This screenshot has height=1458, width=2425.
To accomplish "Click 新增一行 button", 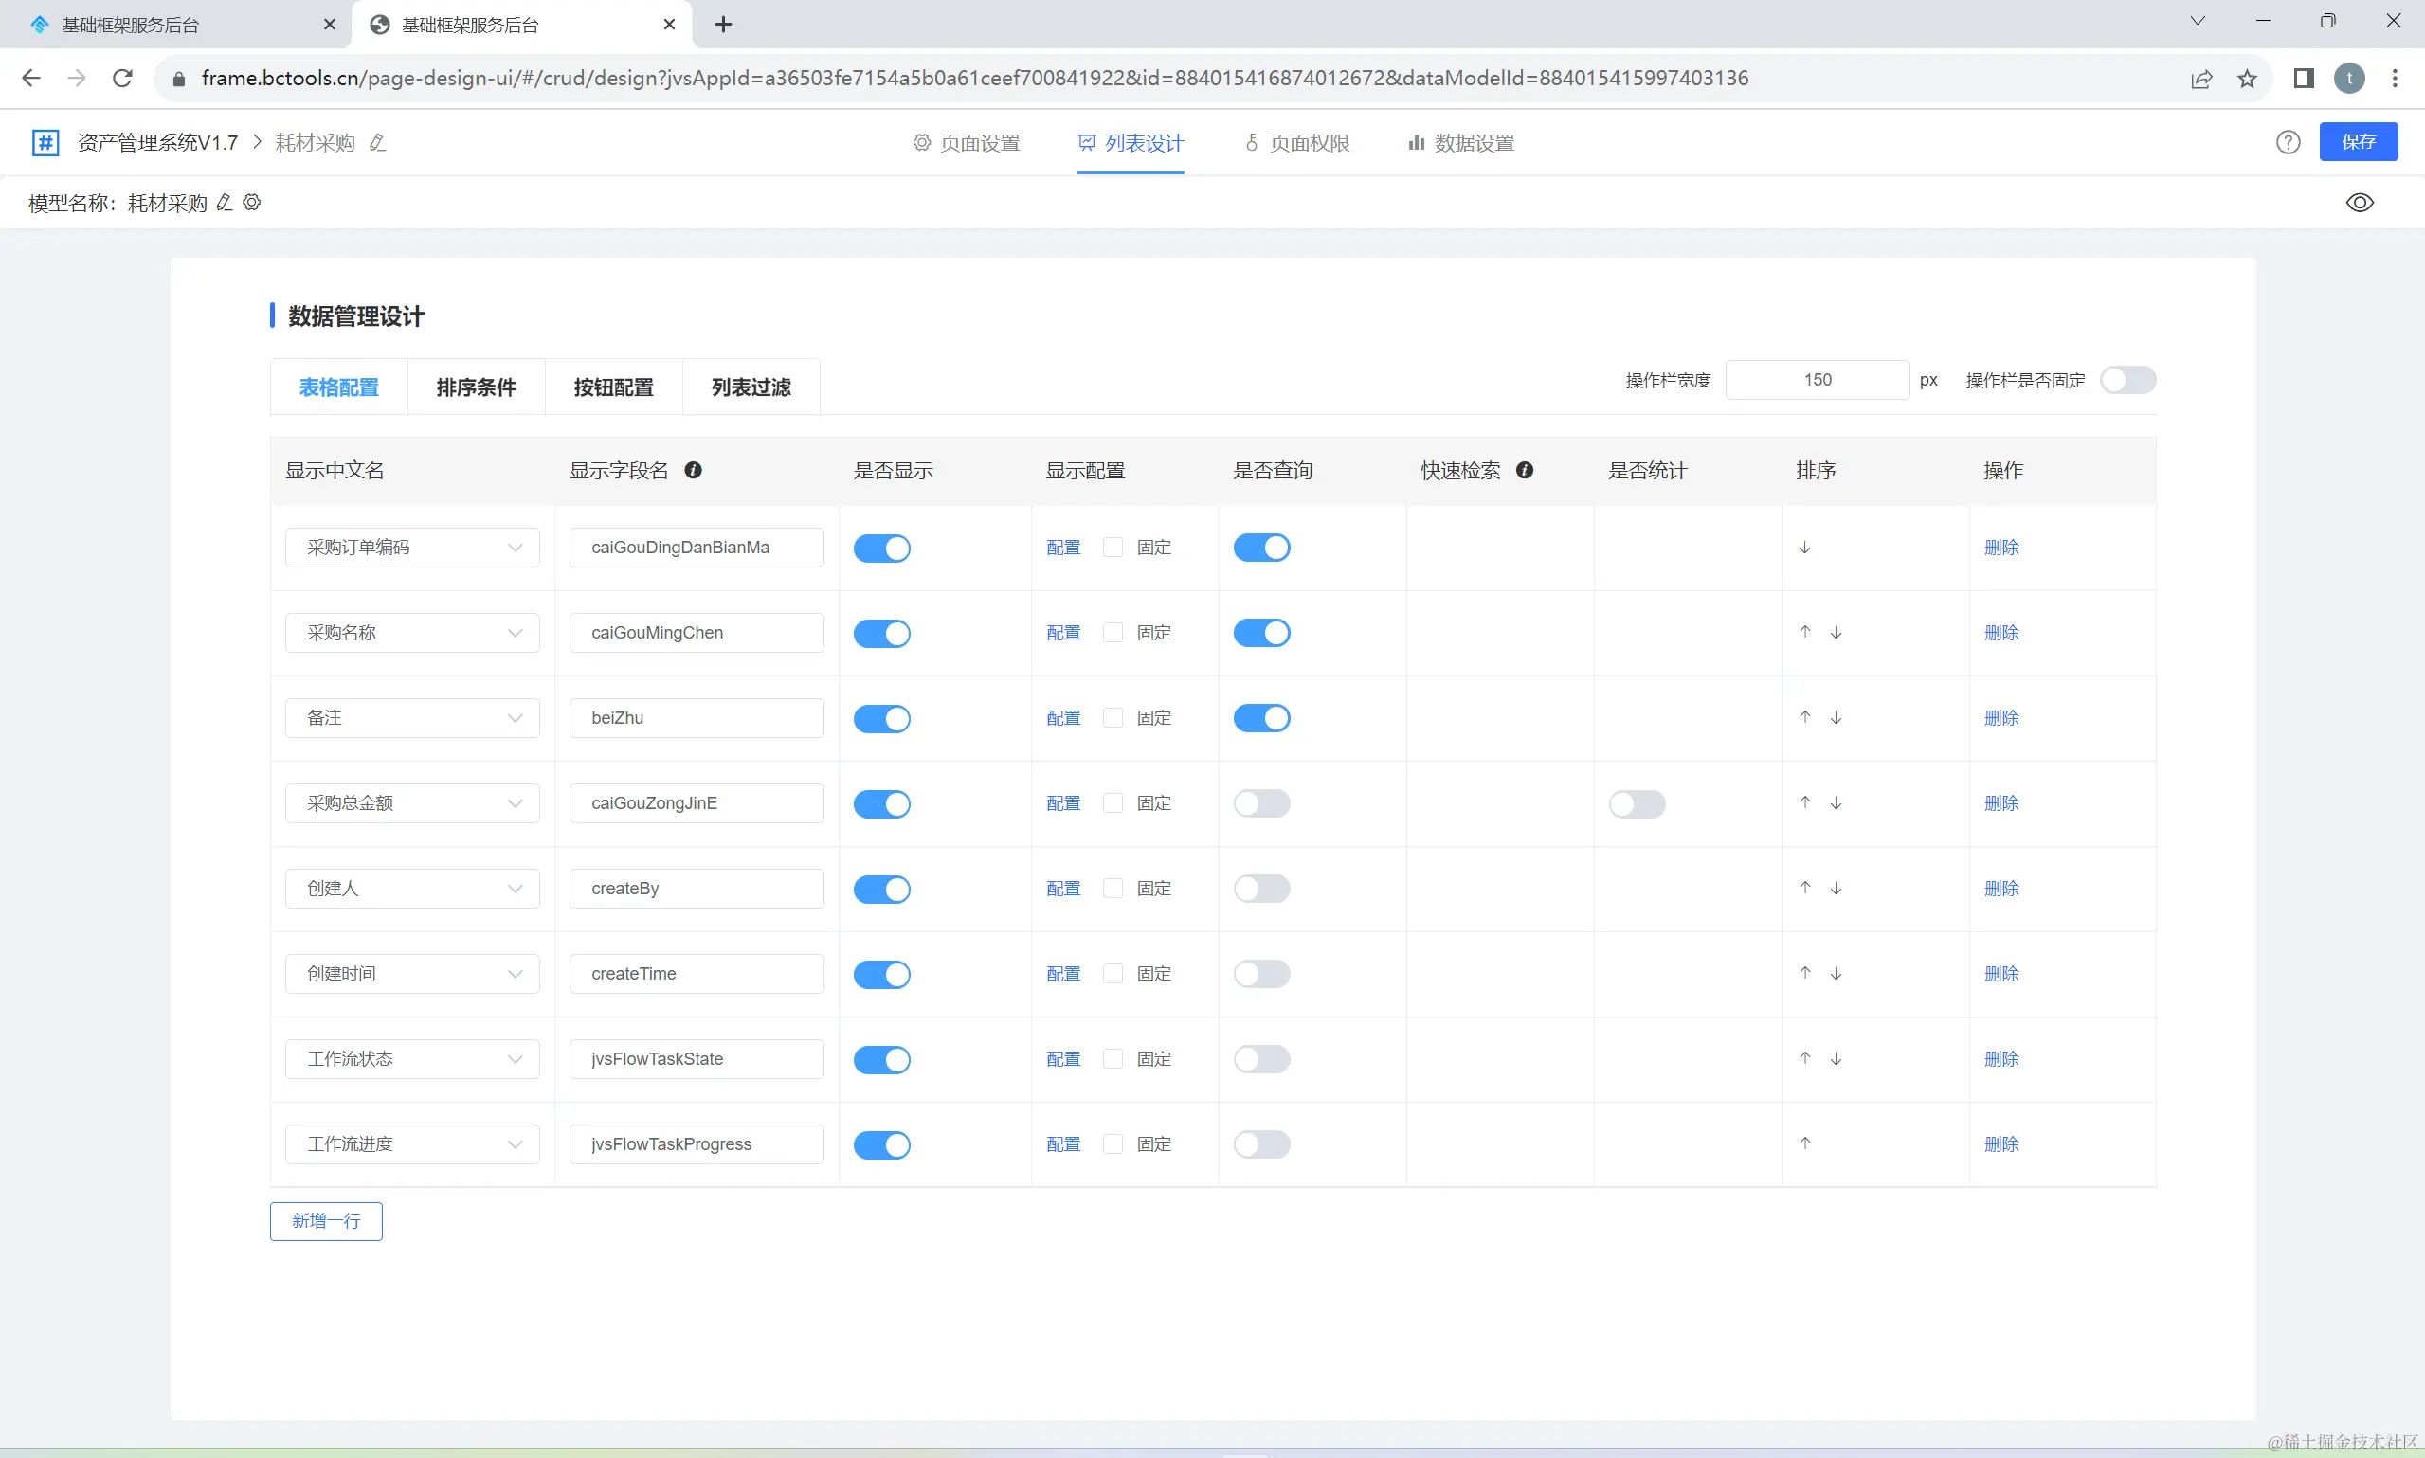I will pyautogui.click(x=326, y=1221).
